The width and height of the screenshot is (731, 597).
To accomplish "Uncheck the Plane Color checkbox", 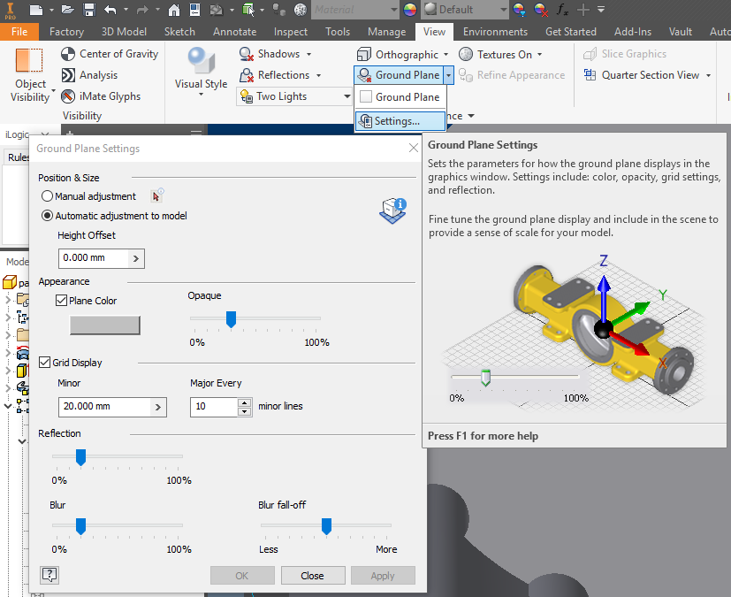I will point(61,300).
